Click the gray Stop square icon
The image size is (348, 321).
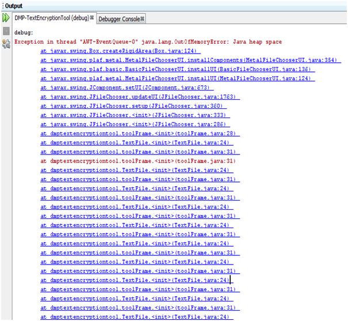click(6, 32)
